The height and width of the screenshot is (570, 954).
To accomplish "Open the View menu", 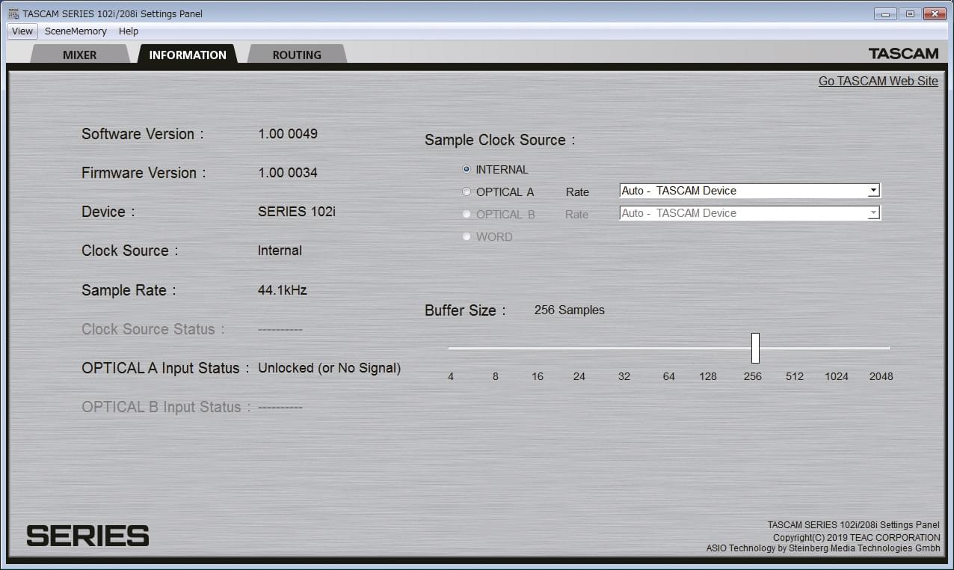I will [x=22, y=31].
